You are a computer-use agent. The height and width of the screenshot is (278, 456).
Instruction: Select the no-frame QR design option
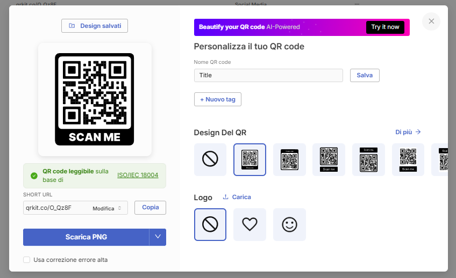point(210,159)
